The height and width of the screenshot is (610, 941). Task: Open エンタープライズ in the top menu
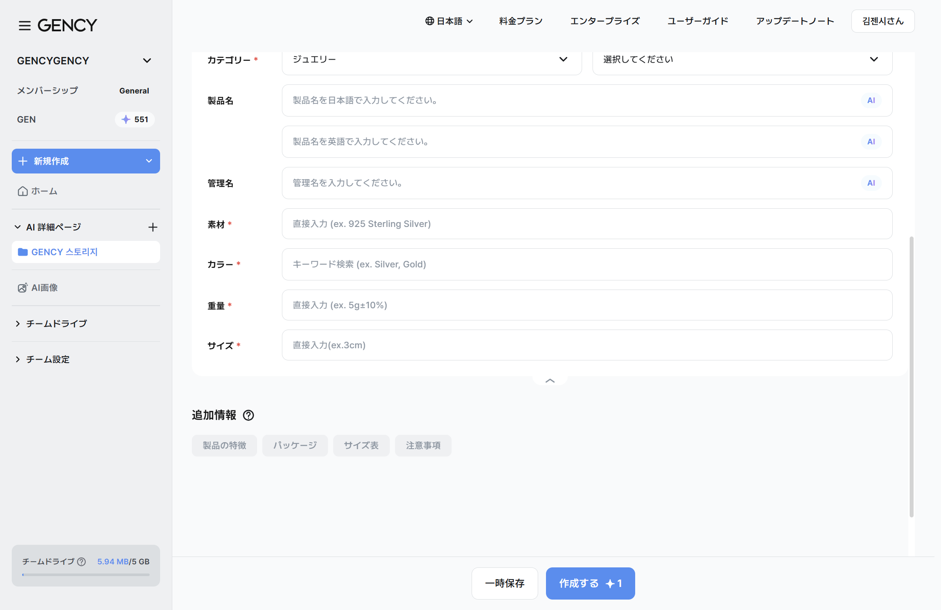(x=605, y=21)
